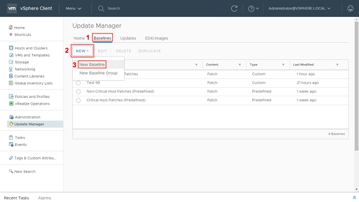Click the vRealize Operations icon
The width and height of the screenshot is (359, 202).
click(x=11, y=104)
